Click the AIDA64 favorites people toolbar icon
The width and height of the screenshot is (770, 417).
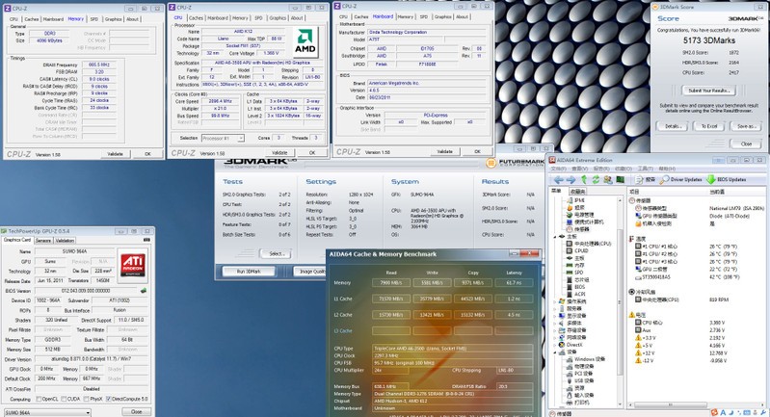pyautogui.click(x=608, y=179)
